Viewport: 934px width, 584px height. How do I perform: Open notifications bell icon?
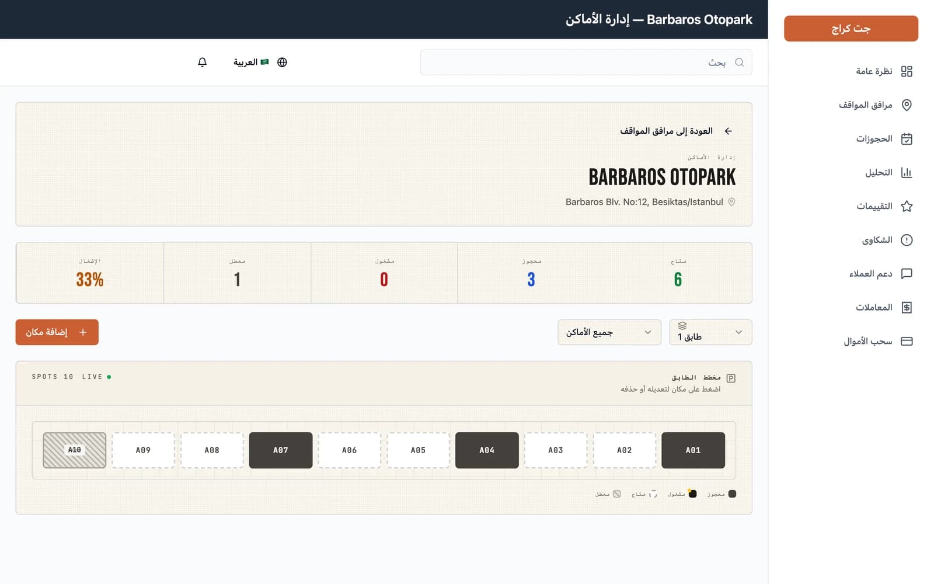[202, 62]
